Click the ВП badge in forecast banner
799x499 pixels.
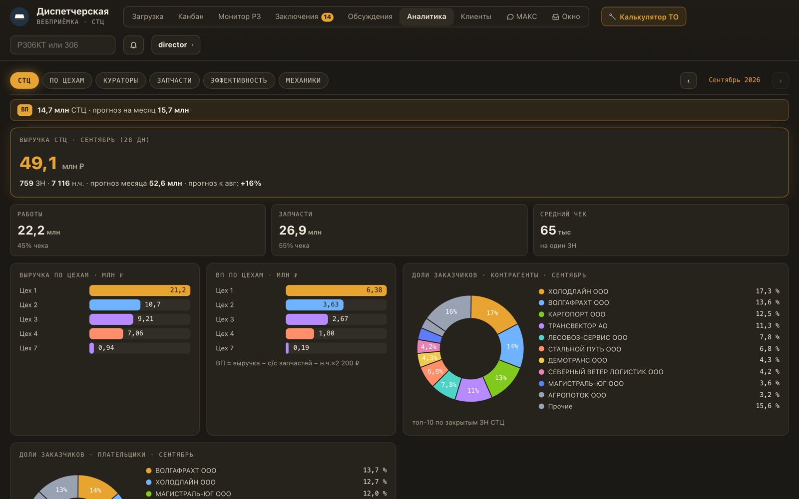coord(24,110)
